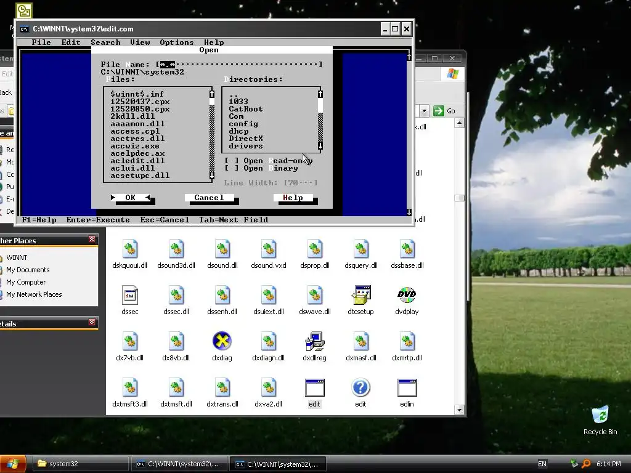Open the Help menu in edit.com

tap(214, 42)
